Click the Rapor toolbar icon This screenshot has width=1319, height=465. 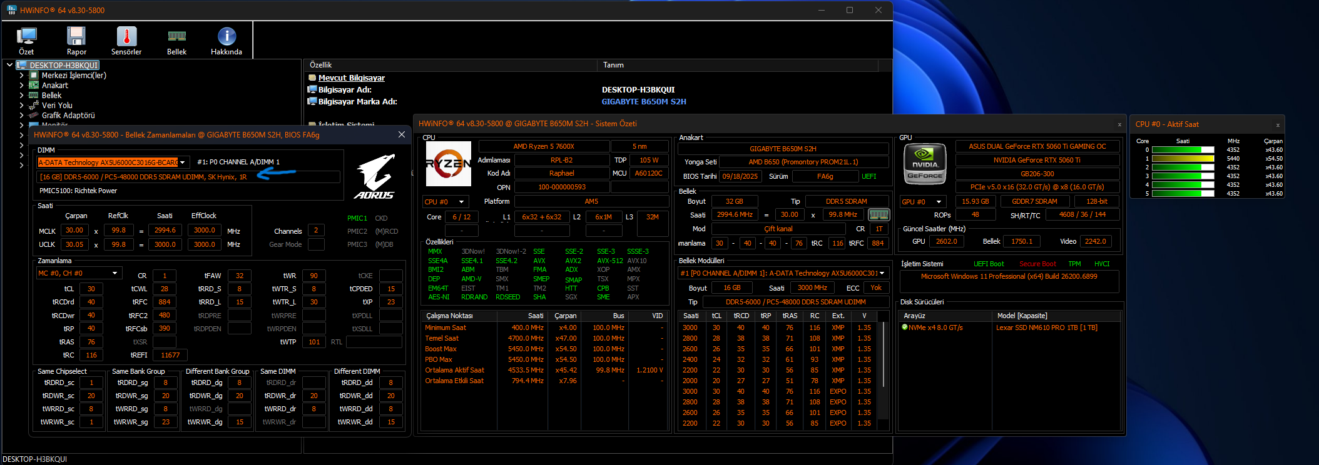point(76,41)
